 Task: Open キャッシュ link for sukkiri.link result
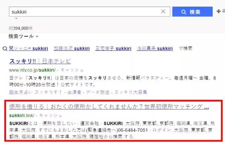(51, 115)
